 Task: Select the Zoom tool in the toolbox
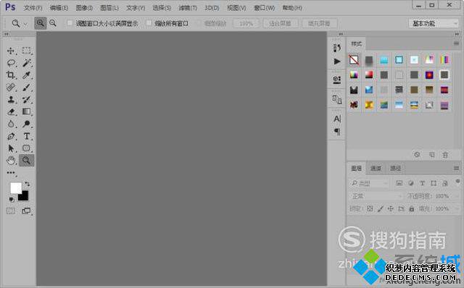pyautogui.click(x=26, y=161)
